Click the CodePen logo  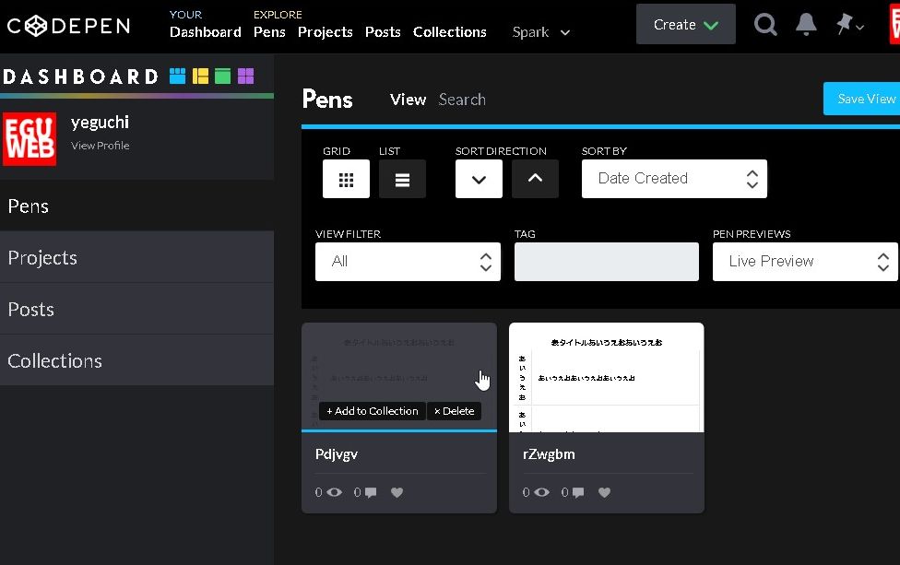pos(69,26)
